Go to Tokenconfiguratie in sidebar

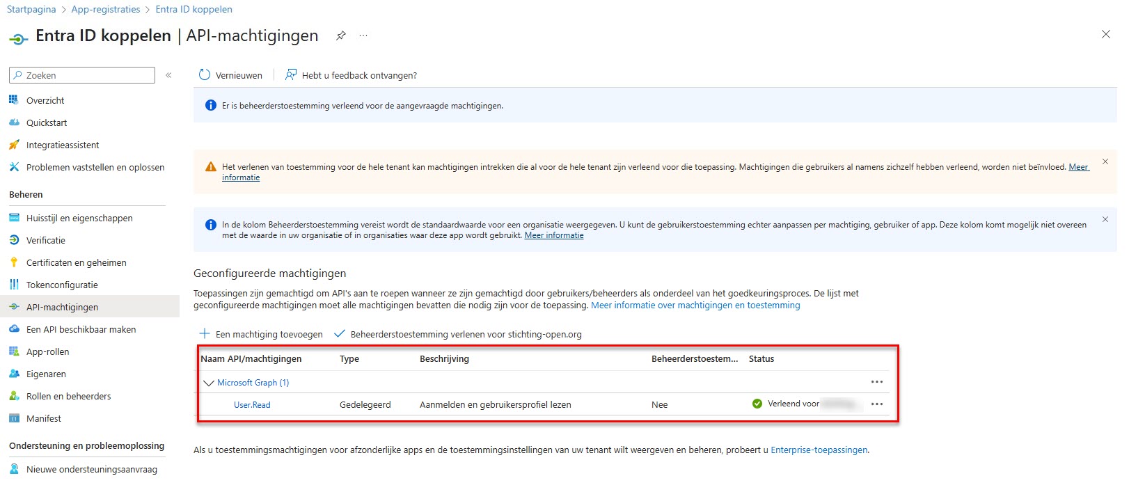coord(62,285)
